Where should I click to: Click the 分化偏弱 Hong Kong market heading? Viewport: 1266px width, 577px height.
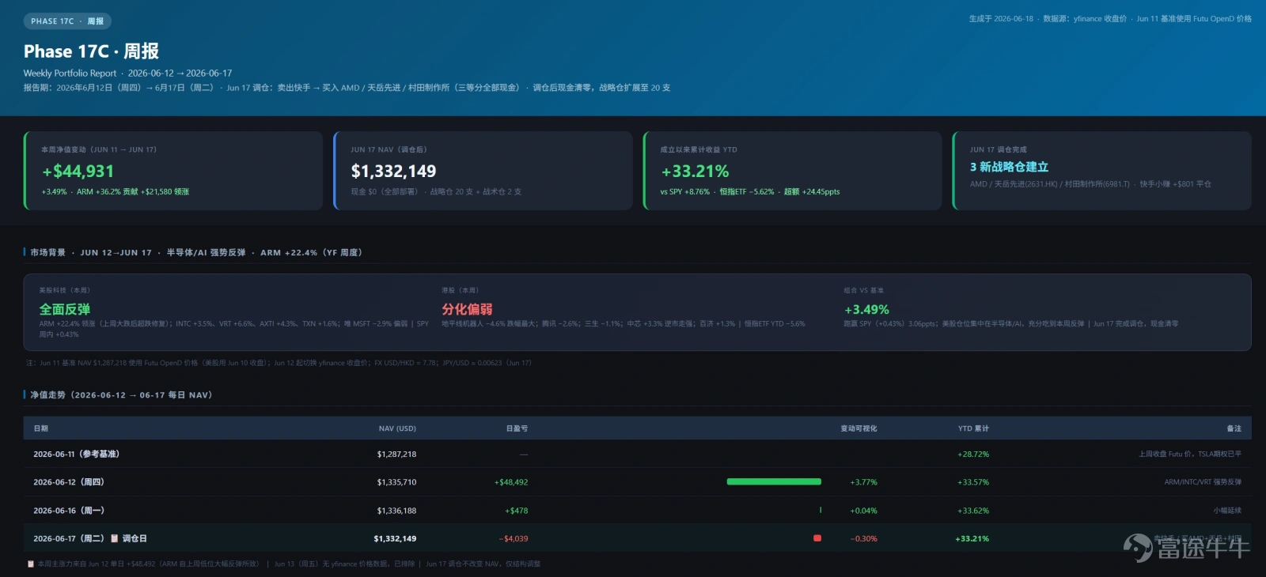[x=467, y=309]
